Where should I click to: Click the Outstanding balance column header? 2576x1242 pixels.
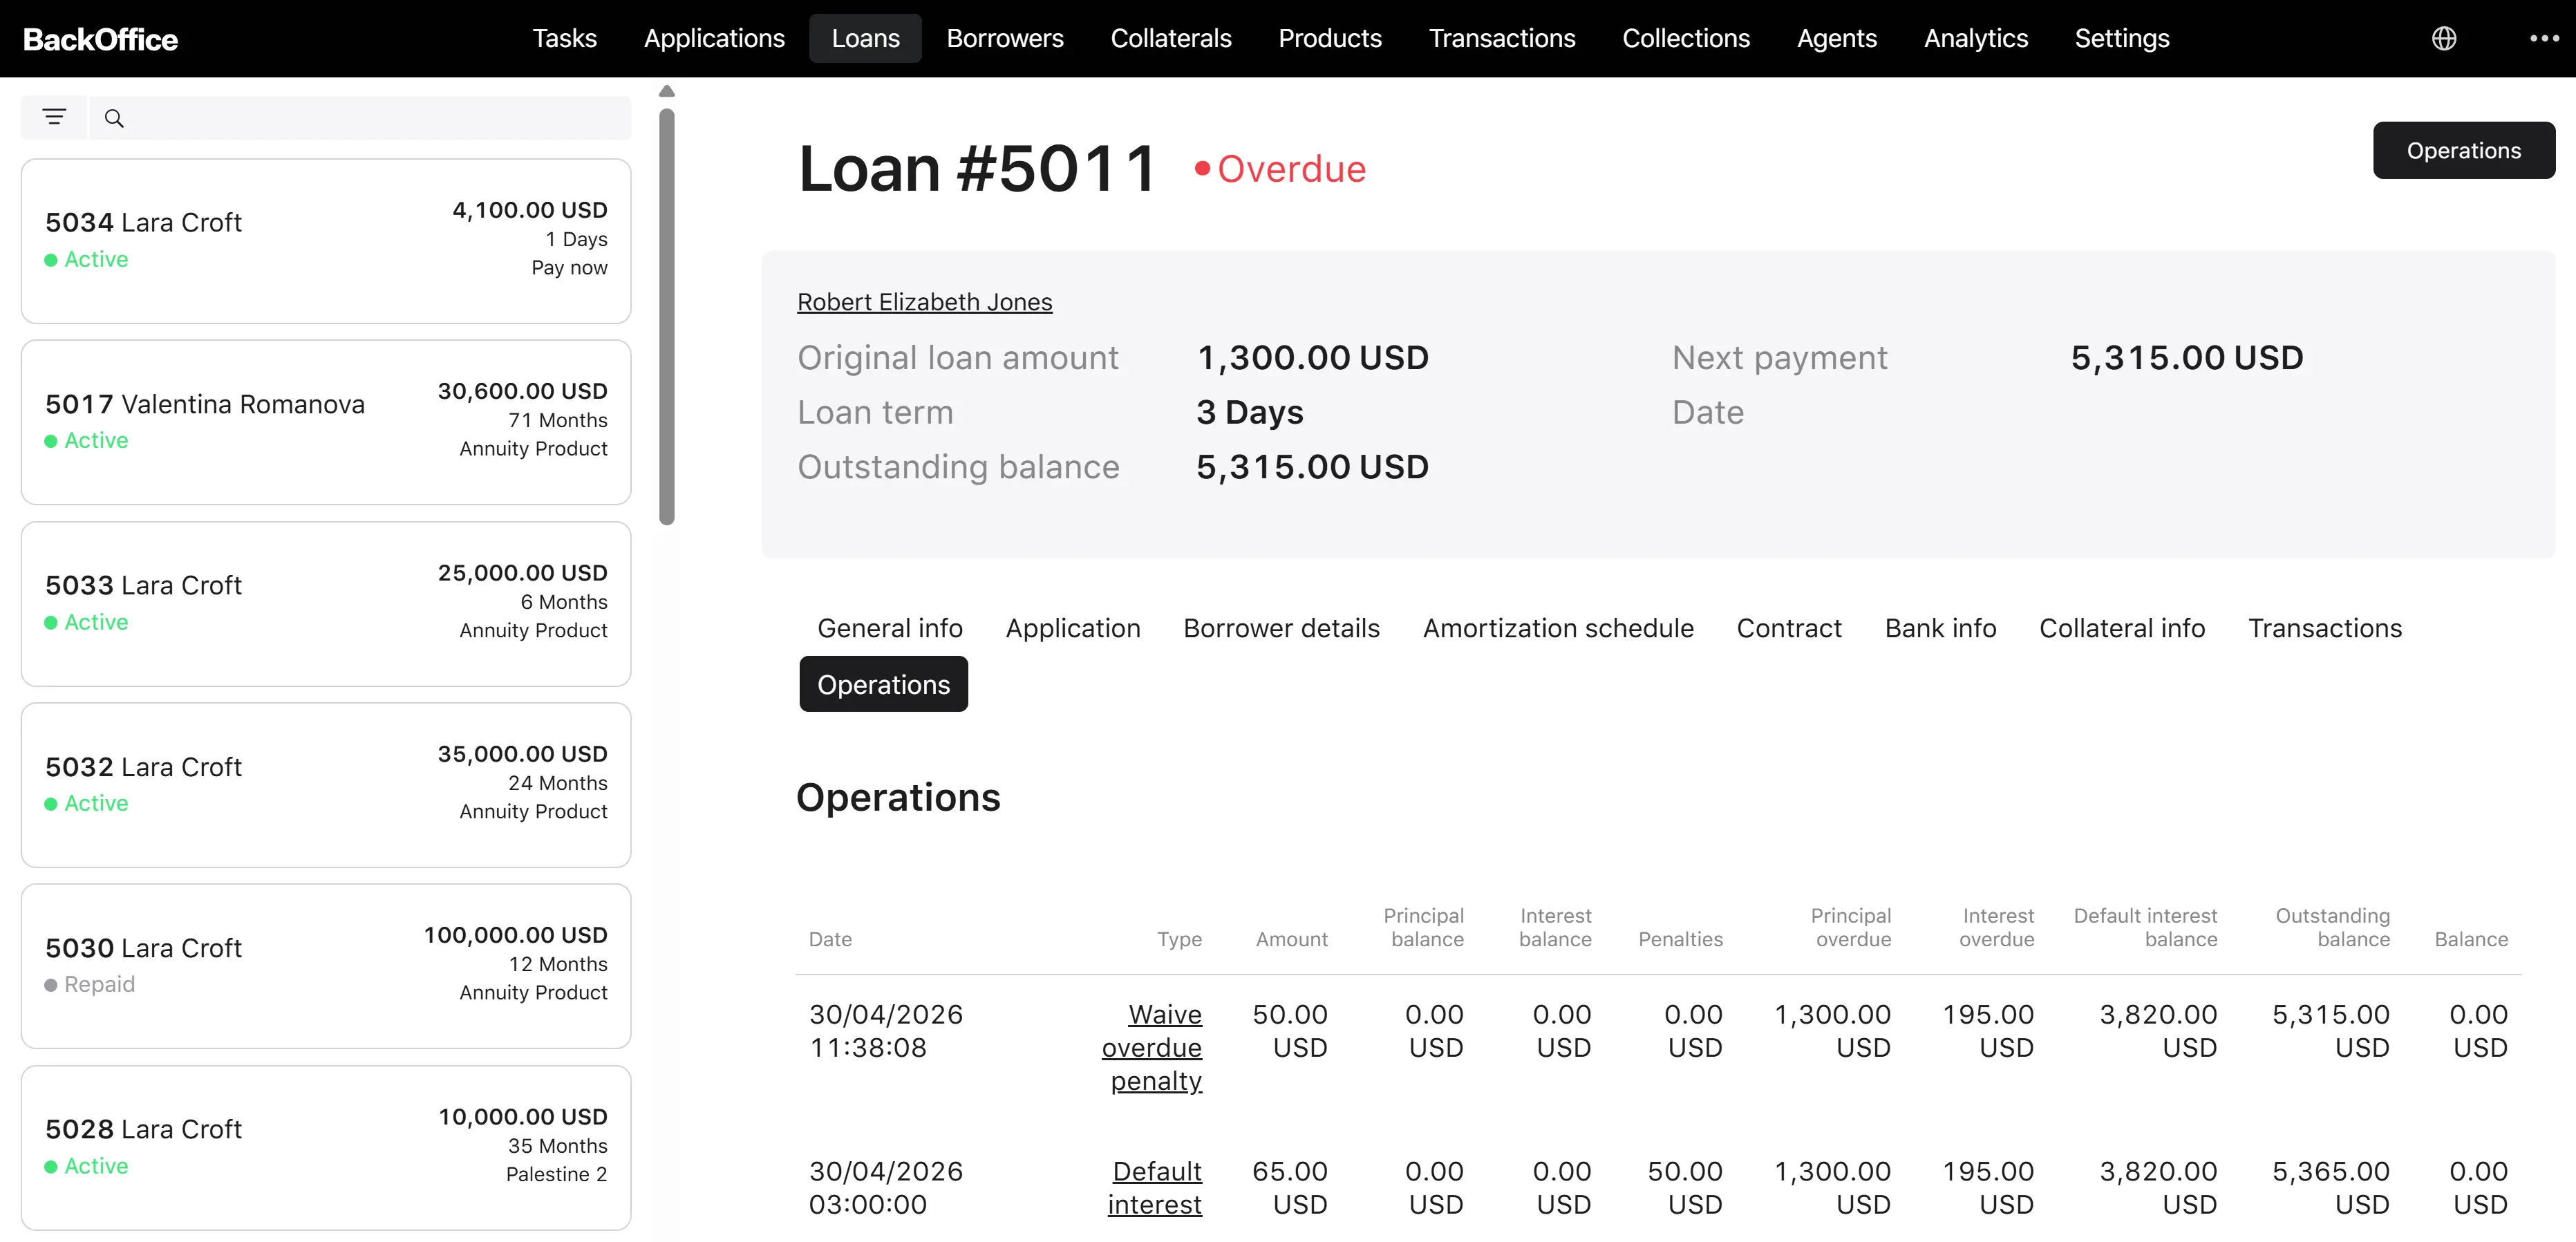click(2333, 927)
